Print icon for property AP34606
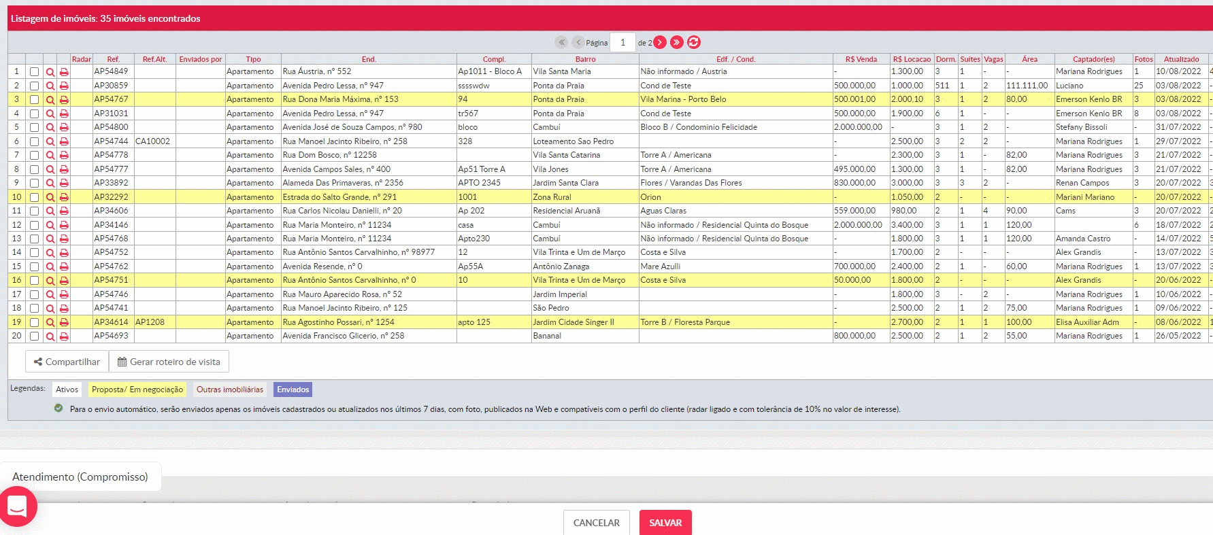This screenshot has height=535, width=1213. coord(64,211)
